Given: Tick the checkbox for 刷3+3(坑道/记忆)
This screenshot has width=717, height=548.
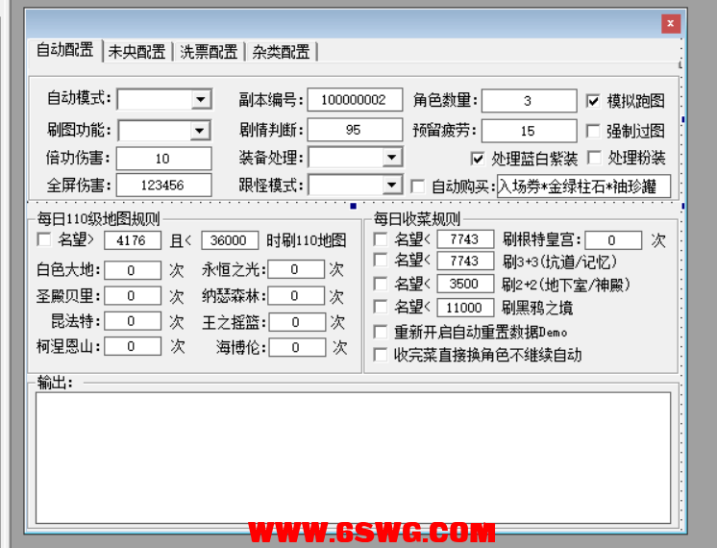Looking at the screenshot, I should coord(381,261).
